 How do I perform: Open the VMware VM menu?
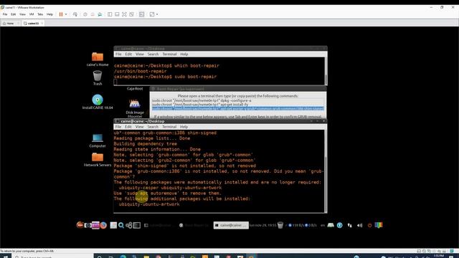coord(32,14)
